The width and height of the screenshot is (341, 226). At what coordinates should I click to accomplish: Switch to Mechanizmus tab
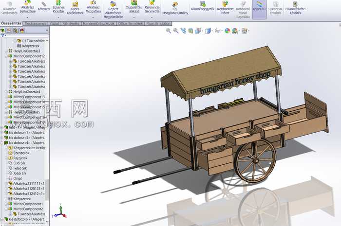35,23
